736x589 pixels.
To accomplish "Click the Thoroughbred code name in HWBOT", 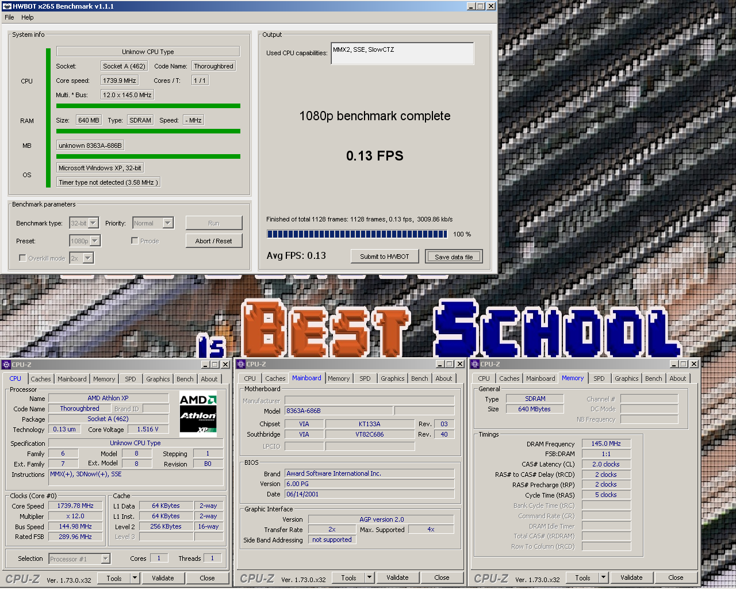I will coord(213,66).
